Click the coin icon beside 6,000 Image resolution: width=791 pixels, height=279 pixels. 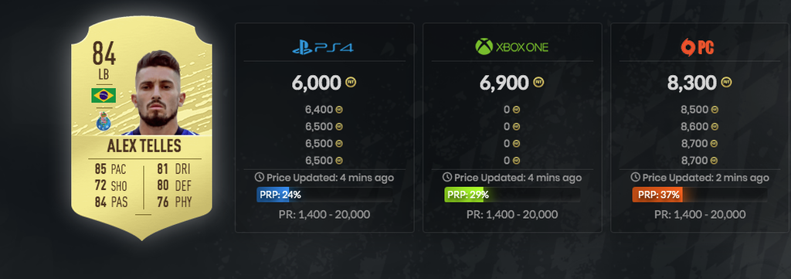351,82
